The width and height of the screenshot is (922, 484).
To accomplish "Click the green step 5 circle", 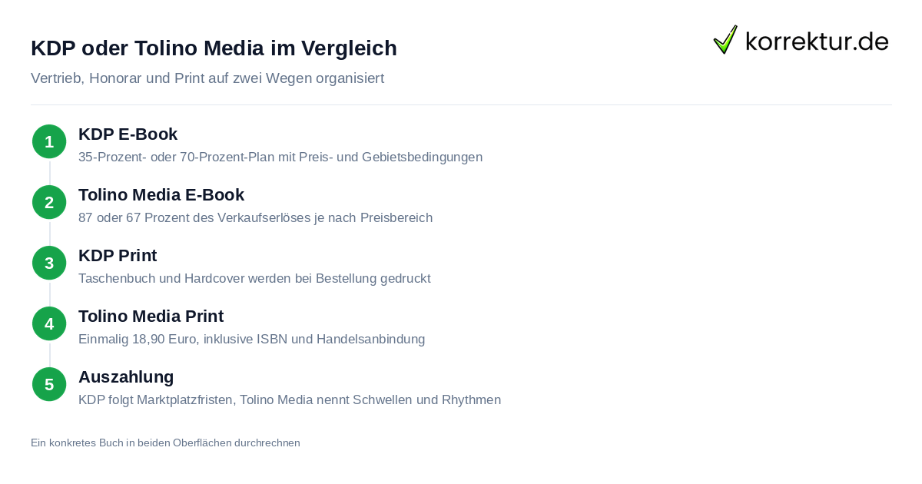I will [x=49, y=384].
